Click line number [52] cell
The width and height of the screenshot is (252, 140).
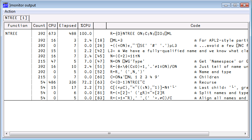[x=100, y=72]
